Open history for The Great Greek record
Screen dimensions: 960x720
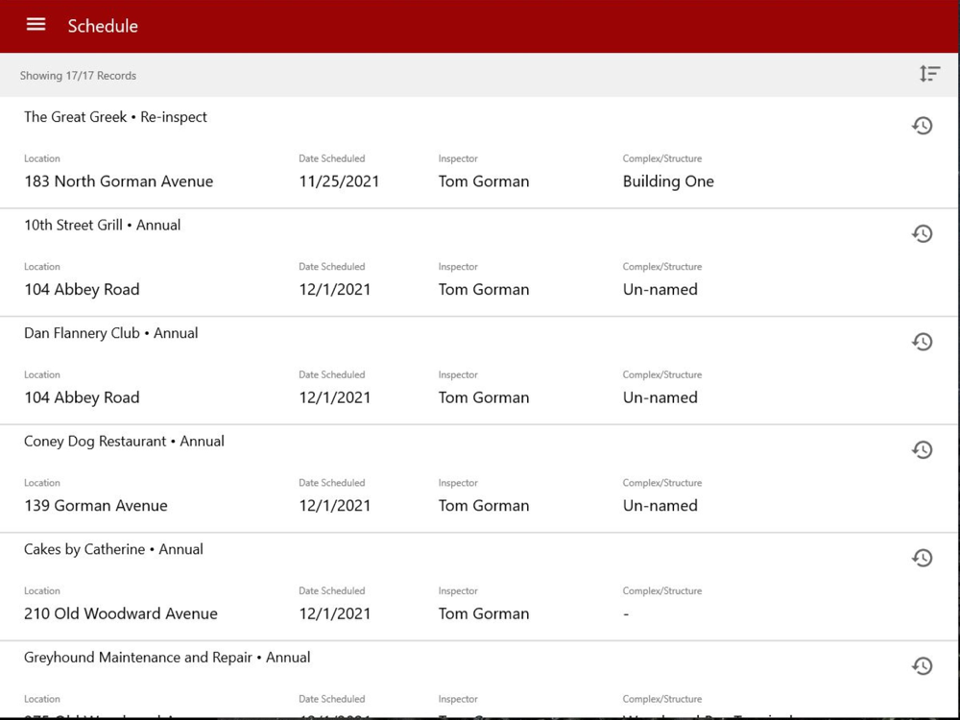point(922,126)
